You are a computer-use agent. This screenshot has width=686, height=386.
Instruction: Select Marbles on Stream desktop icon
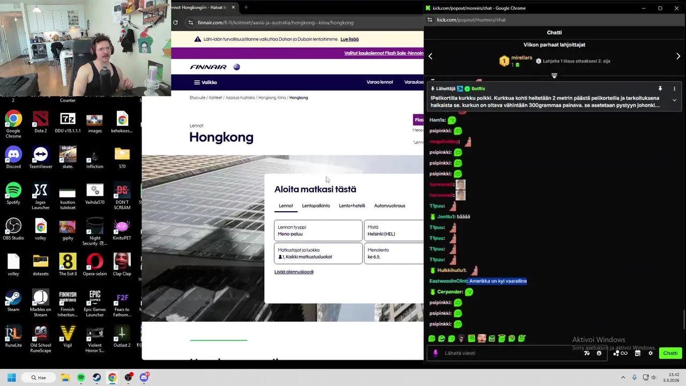click(x=40, y=303)
